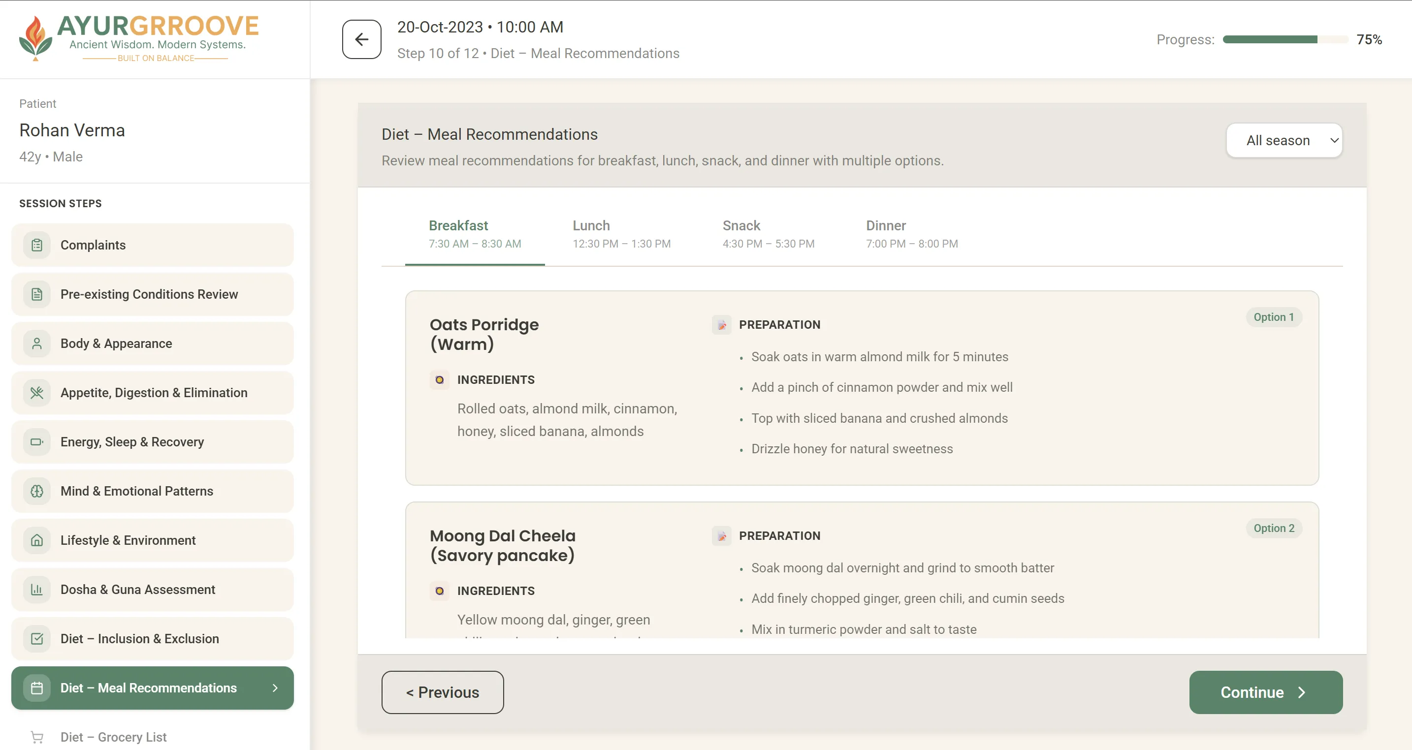The height and width of the screenshot is (750, 1412).
Task: Expand the Meal Recommendations step chevron
Action: pos(275,688)
